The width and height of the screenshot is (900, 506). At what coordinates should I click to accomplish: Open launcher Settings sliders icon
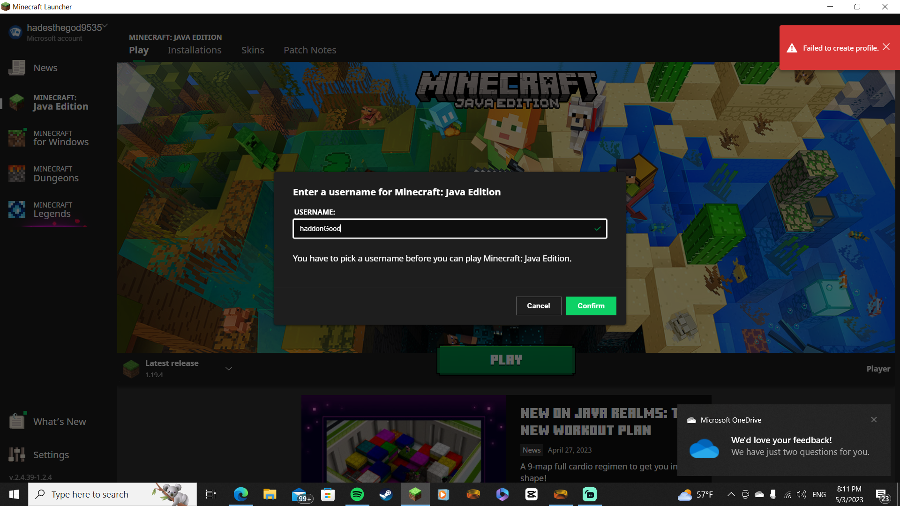pyautogui.click(x=17, y=454)
